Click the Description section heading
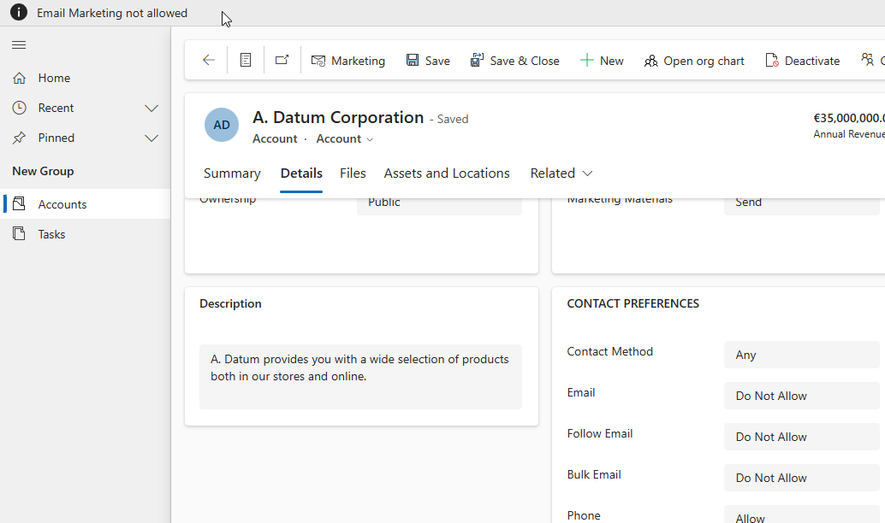This screenshot has width=885, height=523. tap(230, 303)
